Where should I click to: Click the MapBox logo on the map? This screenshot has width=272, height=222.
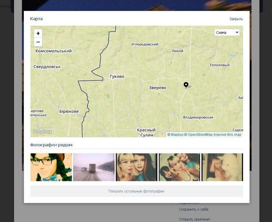point(42,132)
